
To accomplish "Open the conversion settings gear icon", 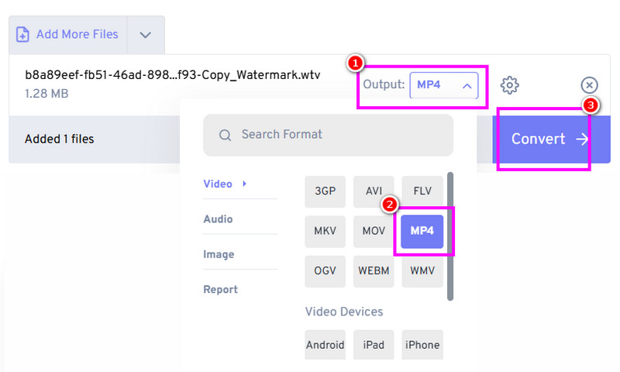I will pyautogui.click(x=509, y=85).
